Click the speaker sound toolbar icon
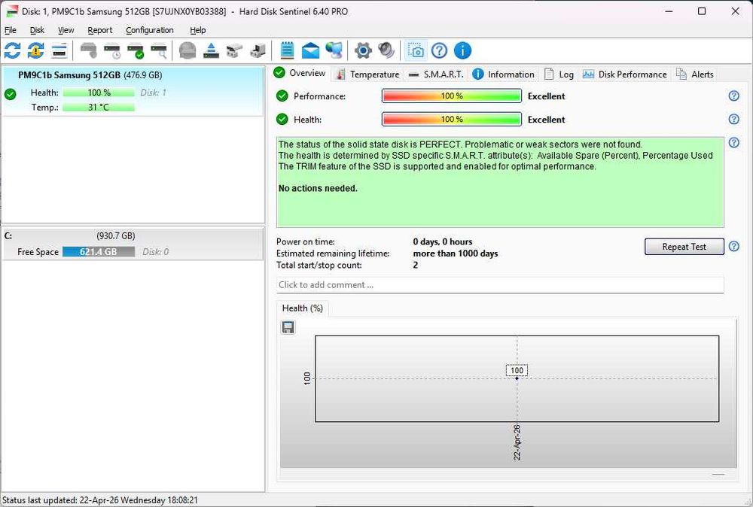 click(386, 50)
